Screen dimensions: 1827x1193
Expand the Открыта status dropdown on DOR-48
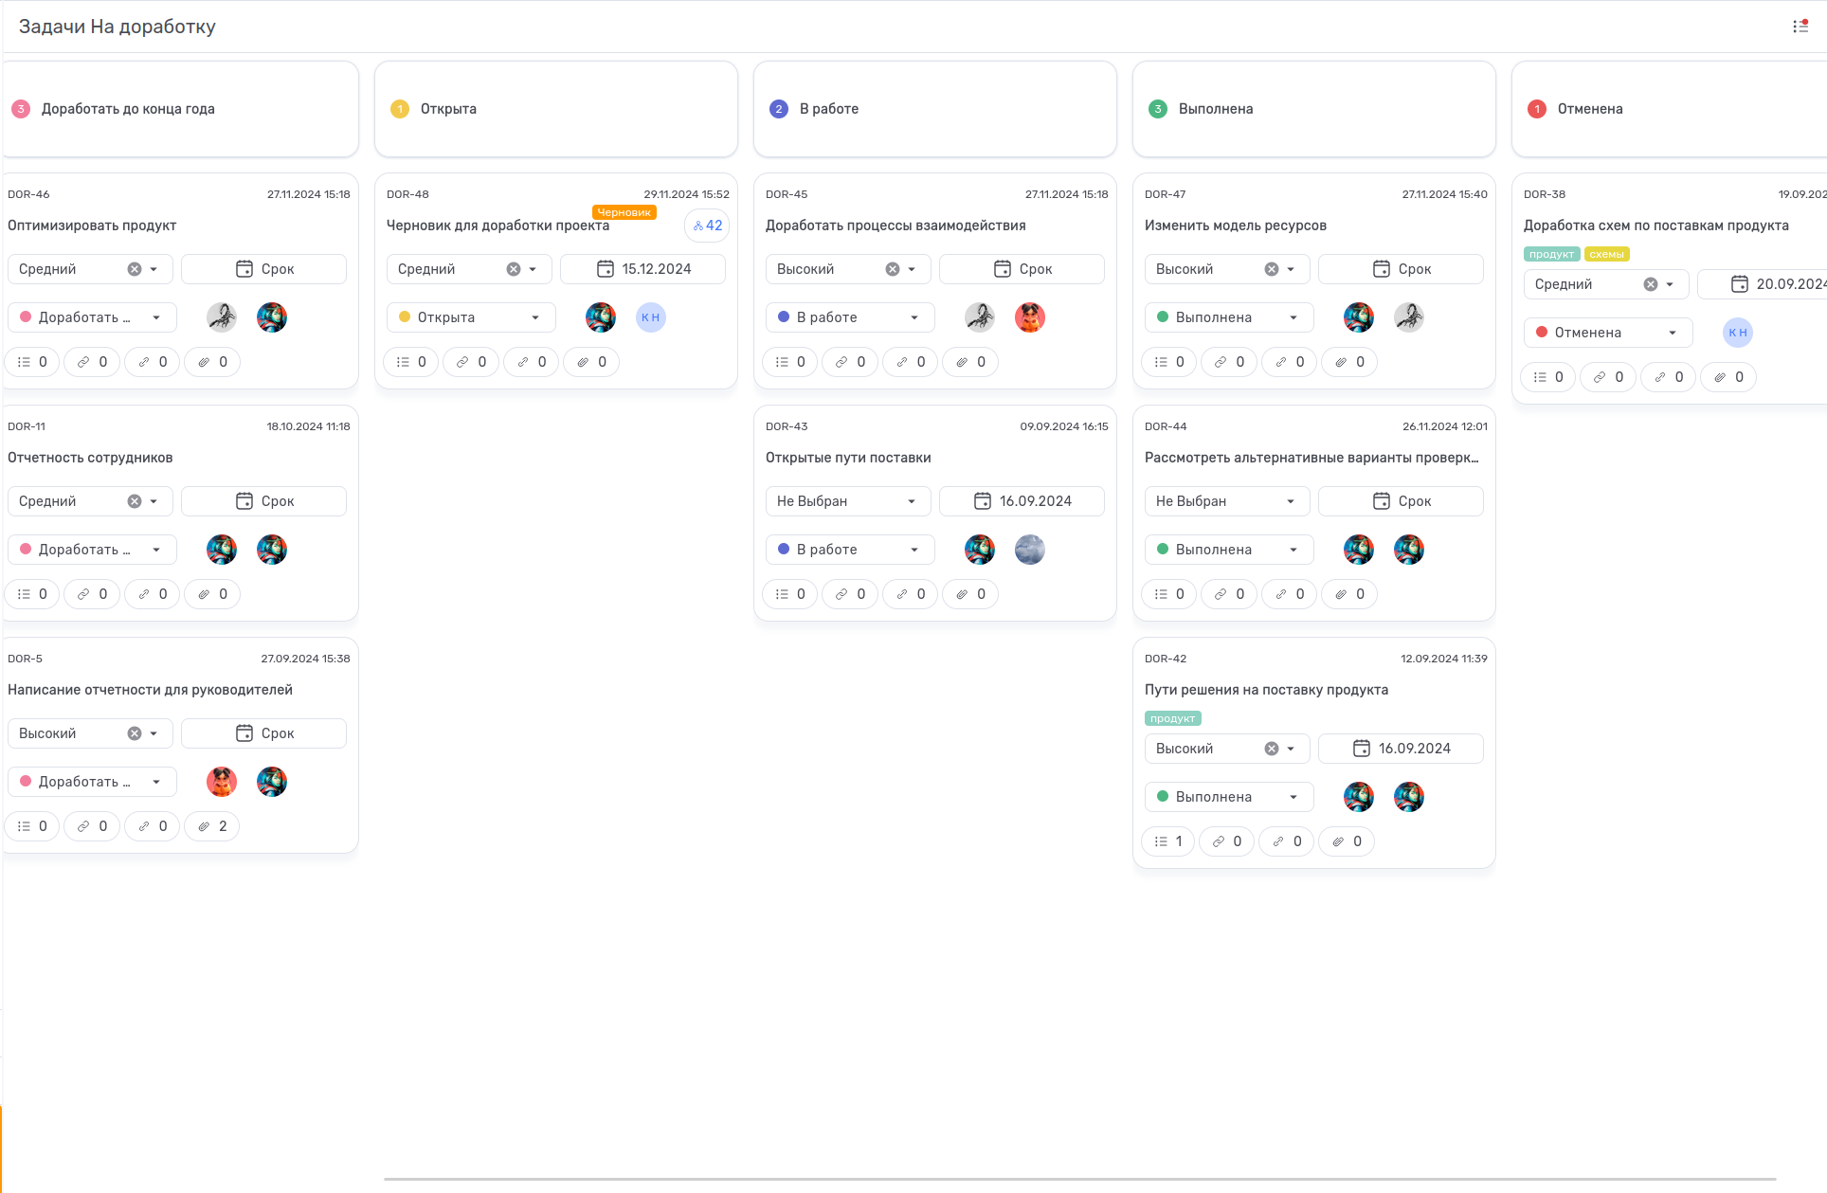470,317
